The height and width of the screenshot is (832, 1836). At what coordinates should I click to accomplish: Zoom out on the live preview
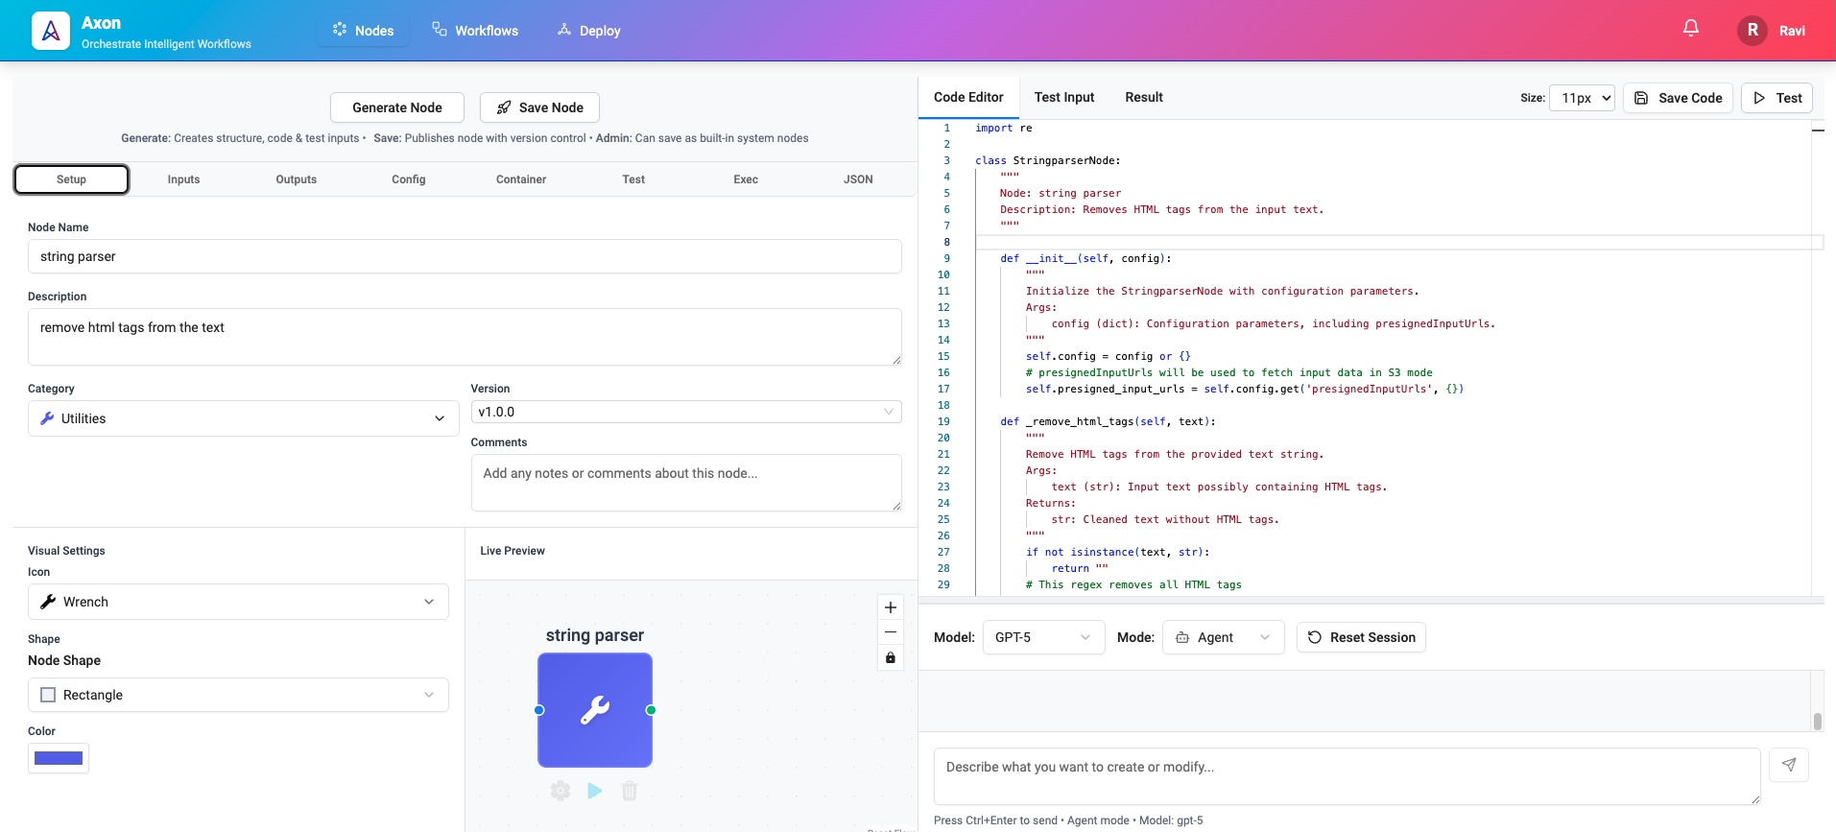[891, 632]
